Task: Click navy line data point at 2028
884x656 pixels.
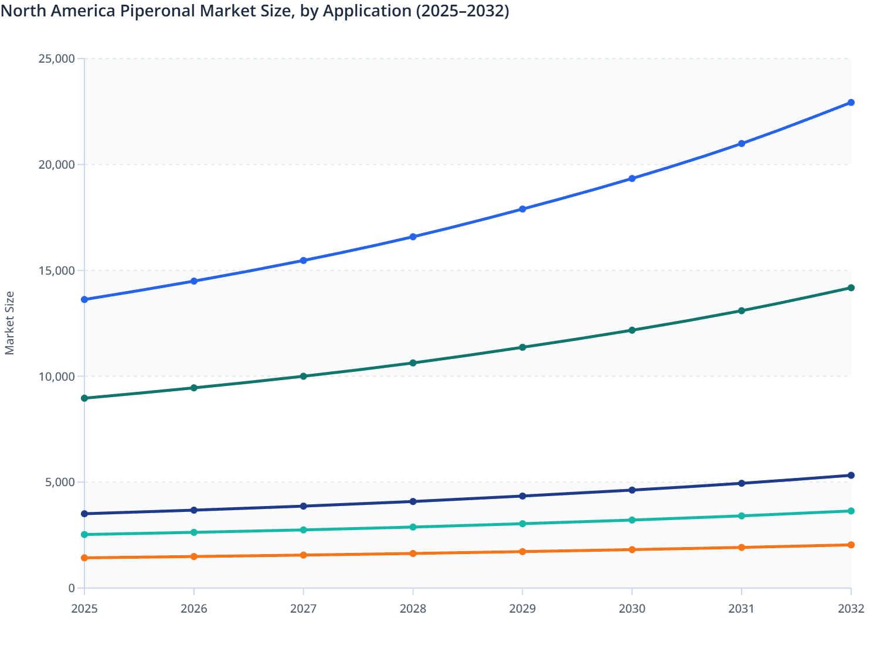Action: (413, 501)
